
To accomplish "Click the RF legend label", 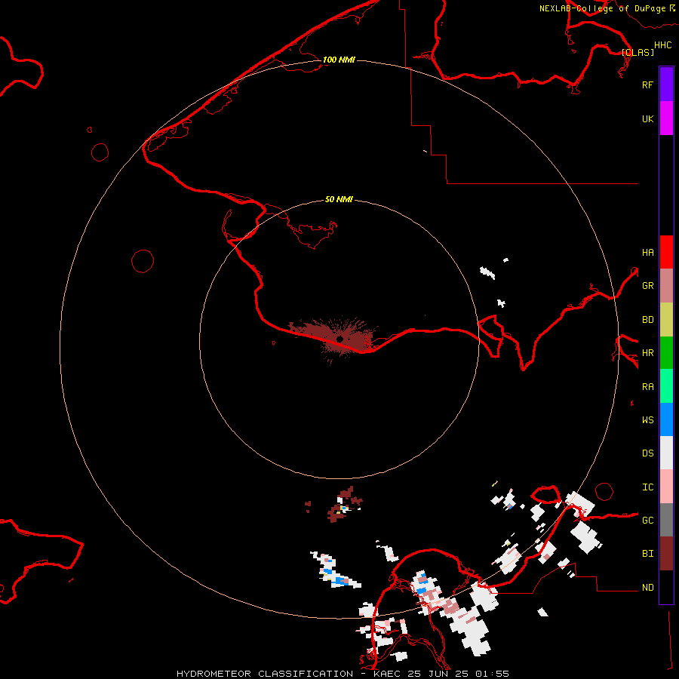I will click(x=647, y=84).
